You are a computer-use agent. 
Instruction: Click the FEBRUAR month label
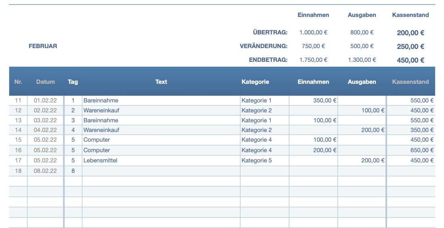point(43,46)
